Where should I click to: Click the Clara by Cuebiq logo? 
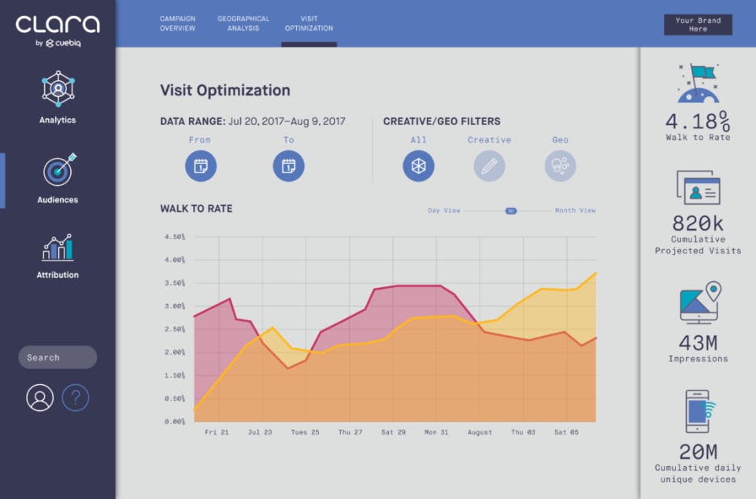(x=57, y=31)
